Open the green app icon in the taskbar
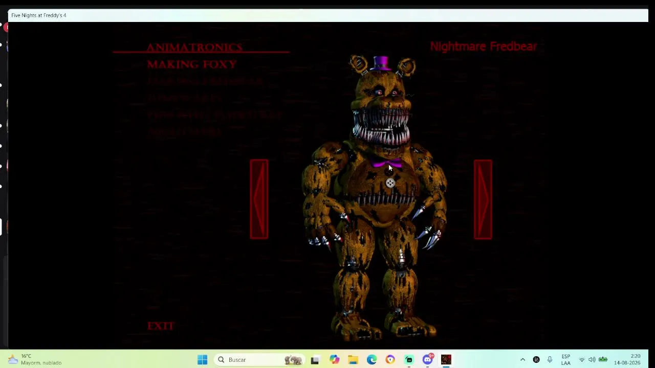Viewport: 655px width, 368px height. point(409,360)
